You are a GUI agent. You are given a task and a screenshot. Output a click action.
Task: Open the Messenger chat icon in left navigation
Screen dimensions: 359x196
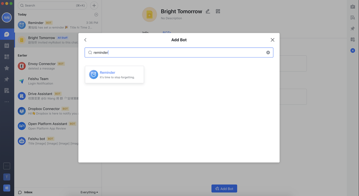pyautogui.click(x=7, y=34)
